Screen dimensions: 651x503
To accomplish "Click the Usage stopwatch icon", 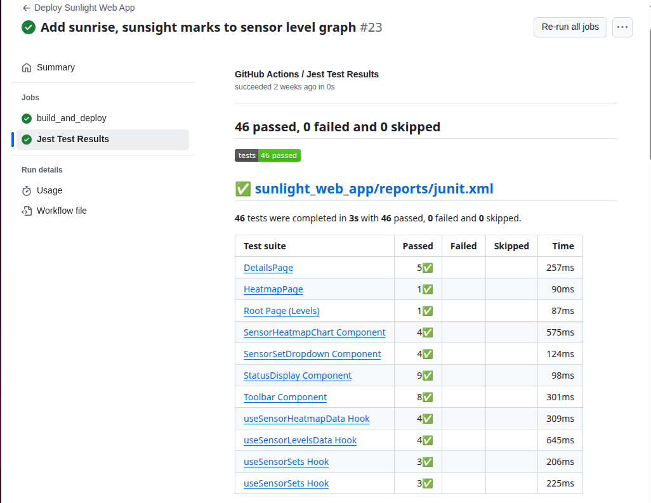I will click(27, 190).
